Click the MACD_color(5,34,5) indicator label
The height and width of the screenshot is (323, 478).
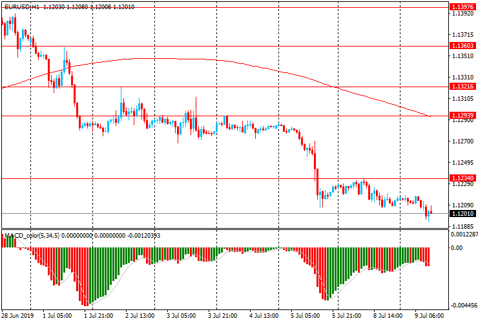[32, 235]
